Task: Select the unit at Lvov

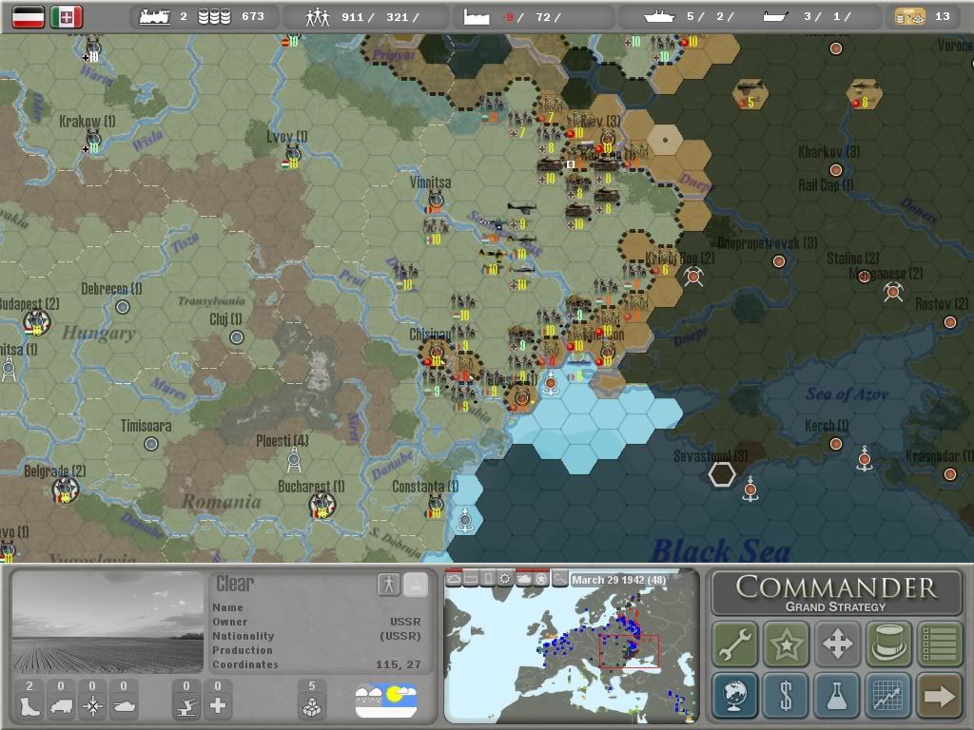Action: (x=293, y=155)
